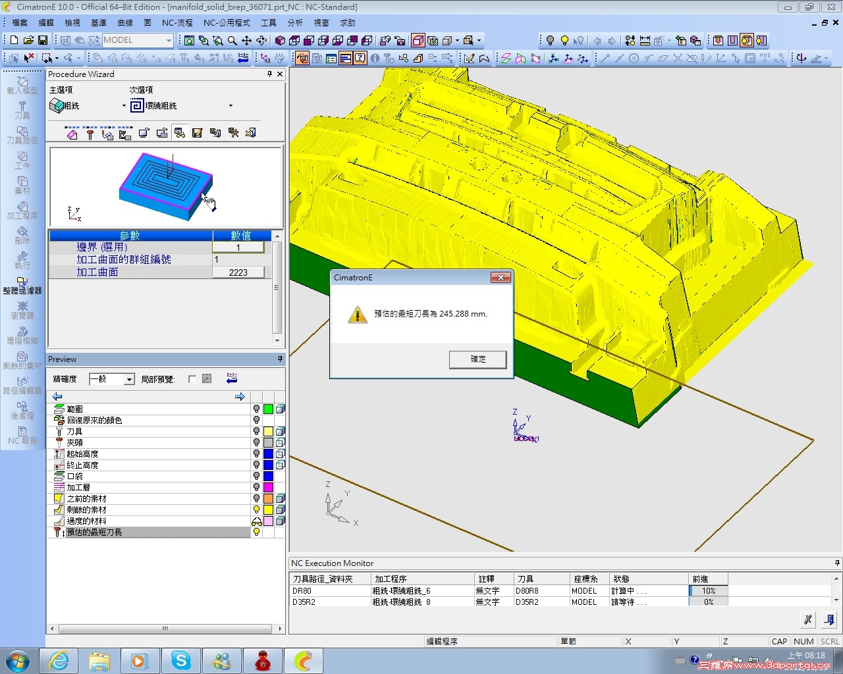843x674 pixels.
Task: Toggle visibility bulb for 範圍 row
Action: pyautogui.click(x=257, y=409)
